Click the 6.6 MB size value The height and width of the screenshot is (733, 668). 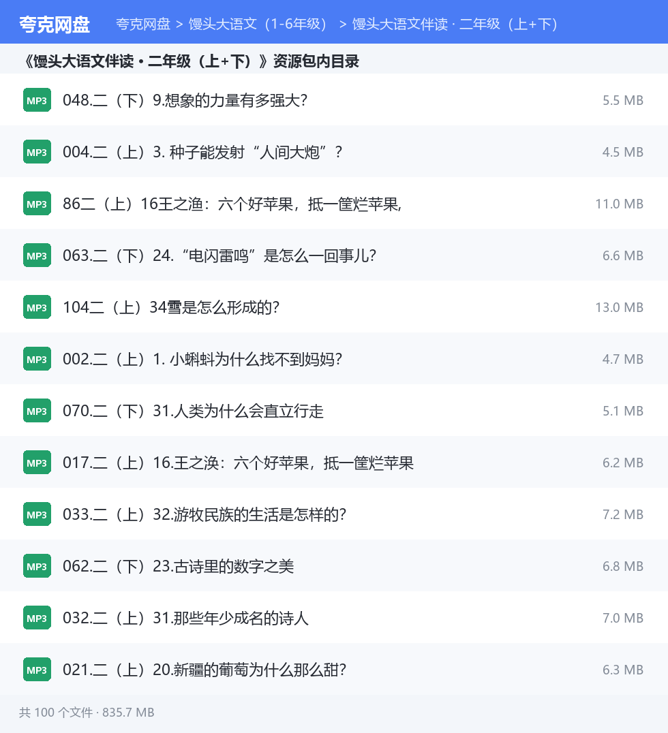coord(622,255)
